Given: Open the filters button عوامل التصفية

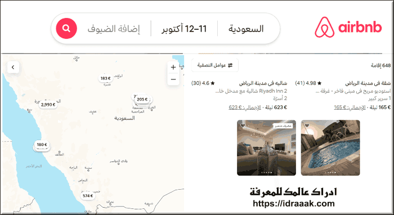Looking at the screenshot, I should coord(215,65).
